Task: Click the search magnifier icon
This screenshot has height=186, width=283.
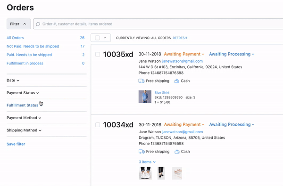Action: [38, 24]
